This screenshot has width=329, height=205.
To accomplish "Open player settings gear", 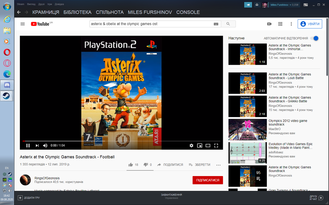I will pos(191,146).
